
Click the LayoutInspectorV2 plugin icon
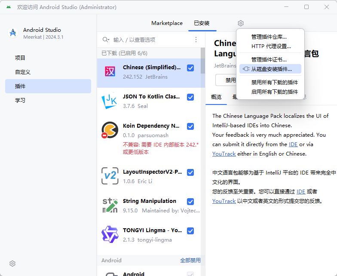click(x=110, y=176)
